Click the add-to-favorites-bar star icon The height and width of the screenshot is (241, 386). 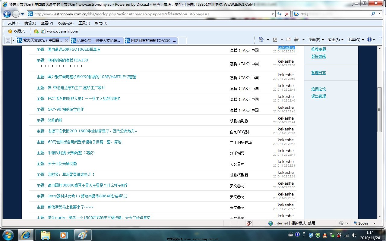[x=36, y=31]
